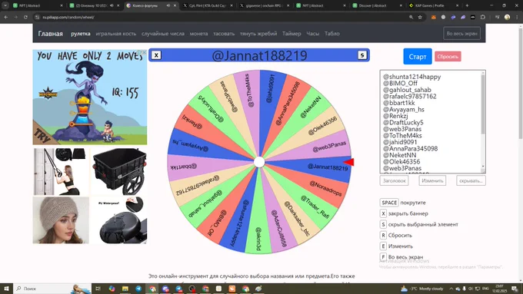The width and height of the screenshot is (523, 294).
Task: Click the Во весь экран button
Action: [461, 34]
